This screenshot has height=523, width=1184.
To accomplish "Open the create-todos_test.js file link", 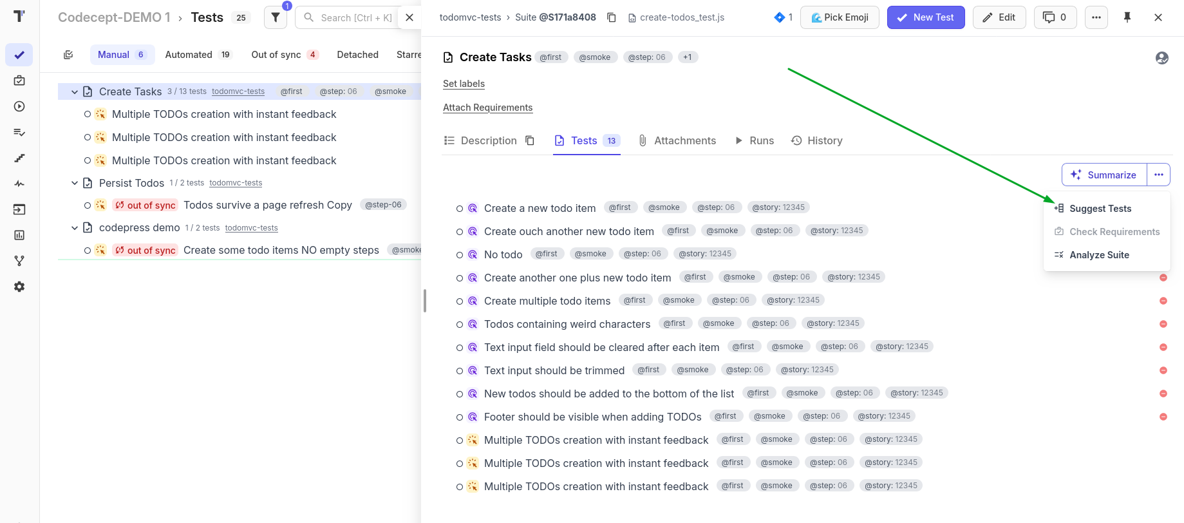I will click(677, 17).
